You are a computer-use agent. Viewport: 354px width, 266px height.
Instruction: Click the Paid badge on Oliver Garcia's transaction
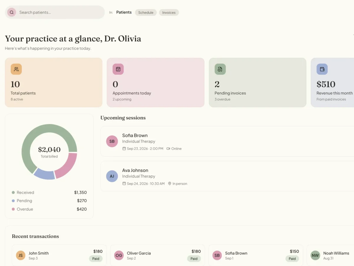pos(194,259)
